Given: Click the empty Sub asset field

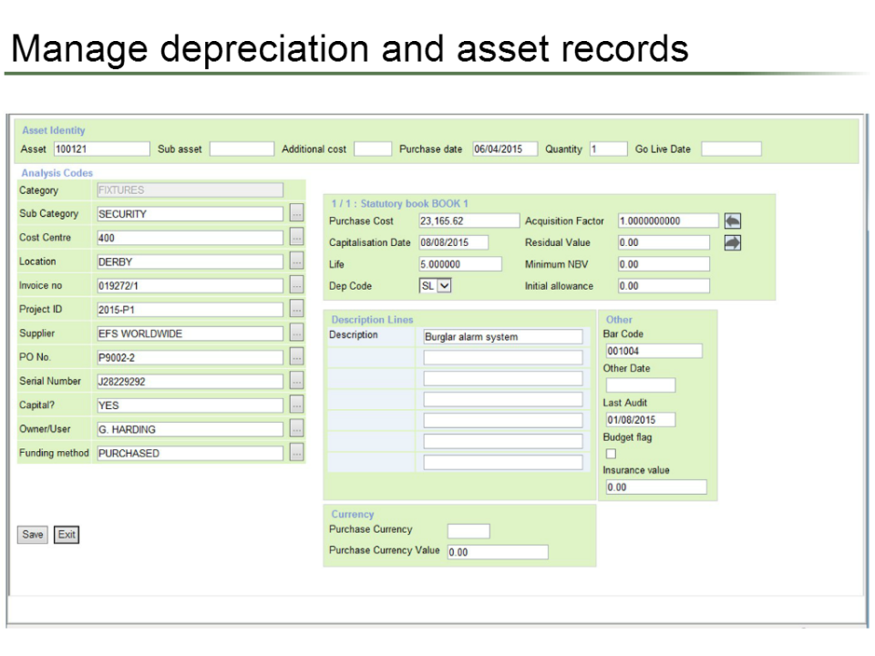Looking at the screenshot, I should [242, 149].
